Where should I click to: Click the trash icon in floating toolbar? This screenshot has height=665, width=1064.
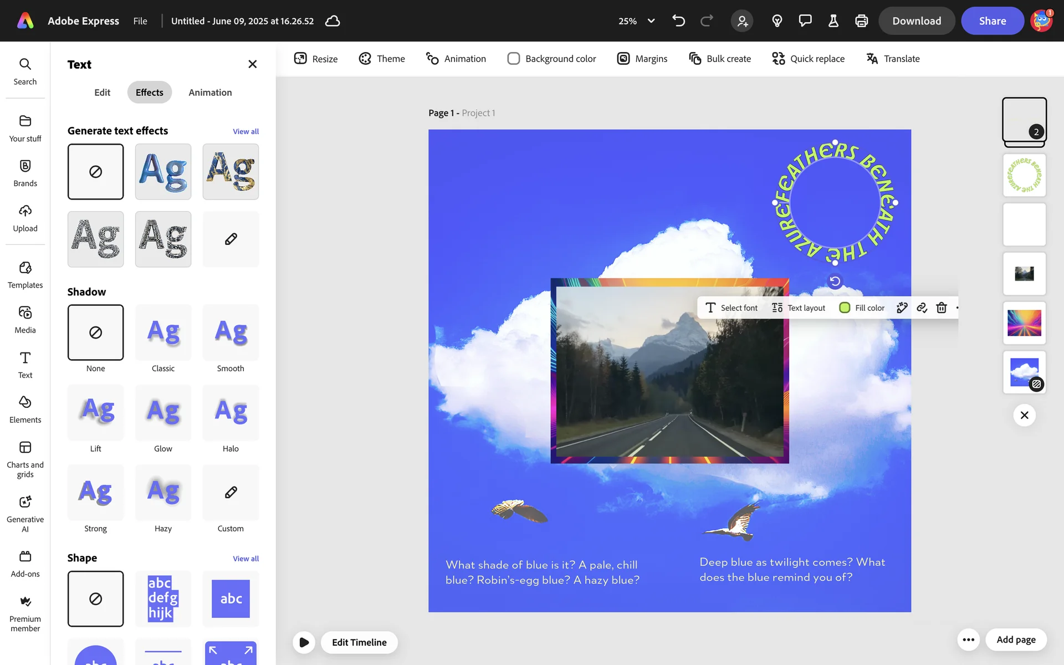click(941, 308)
